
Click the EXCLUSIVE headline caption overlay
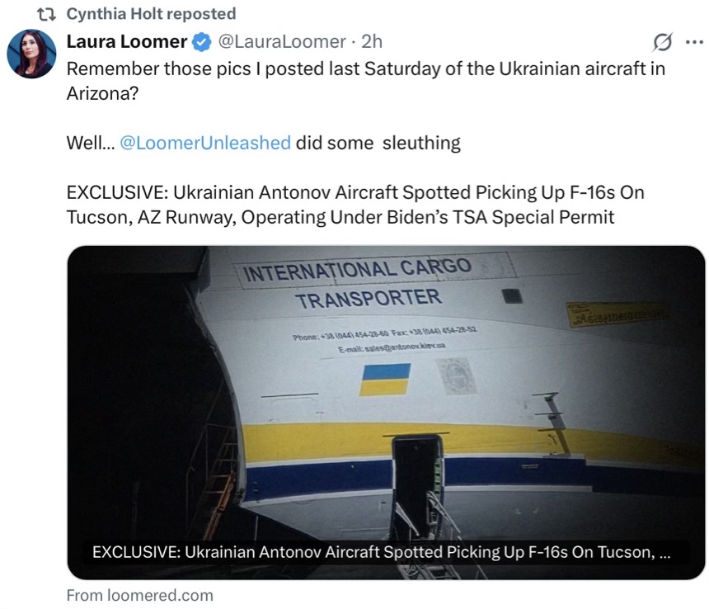(381, 552)
